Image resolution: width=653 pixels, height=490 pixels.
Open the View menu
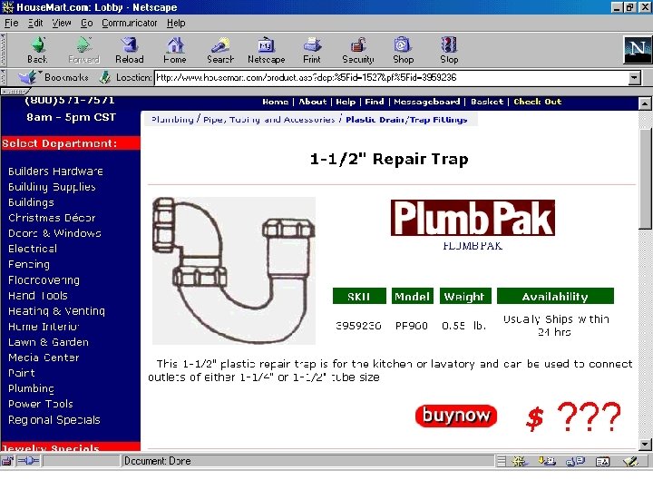coord(62,23)
